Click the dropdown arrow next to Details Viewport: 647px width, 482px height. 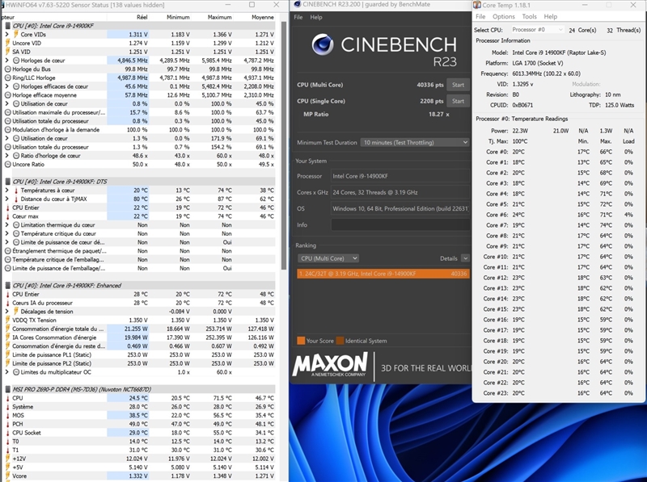465,258
